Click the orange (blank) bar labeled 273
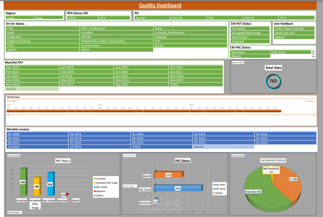Screen dimensions: 323x217 (169, 175)
